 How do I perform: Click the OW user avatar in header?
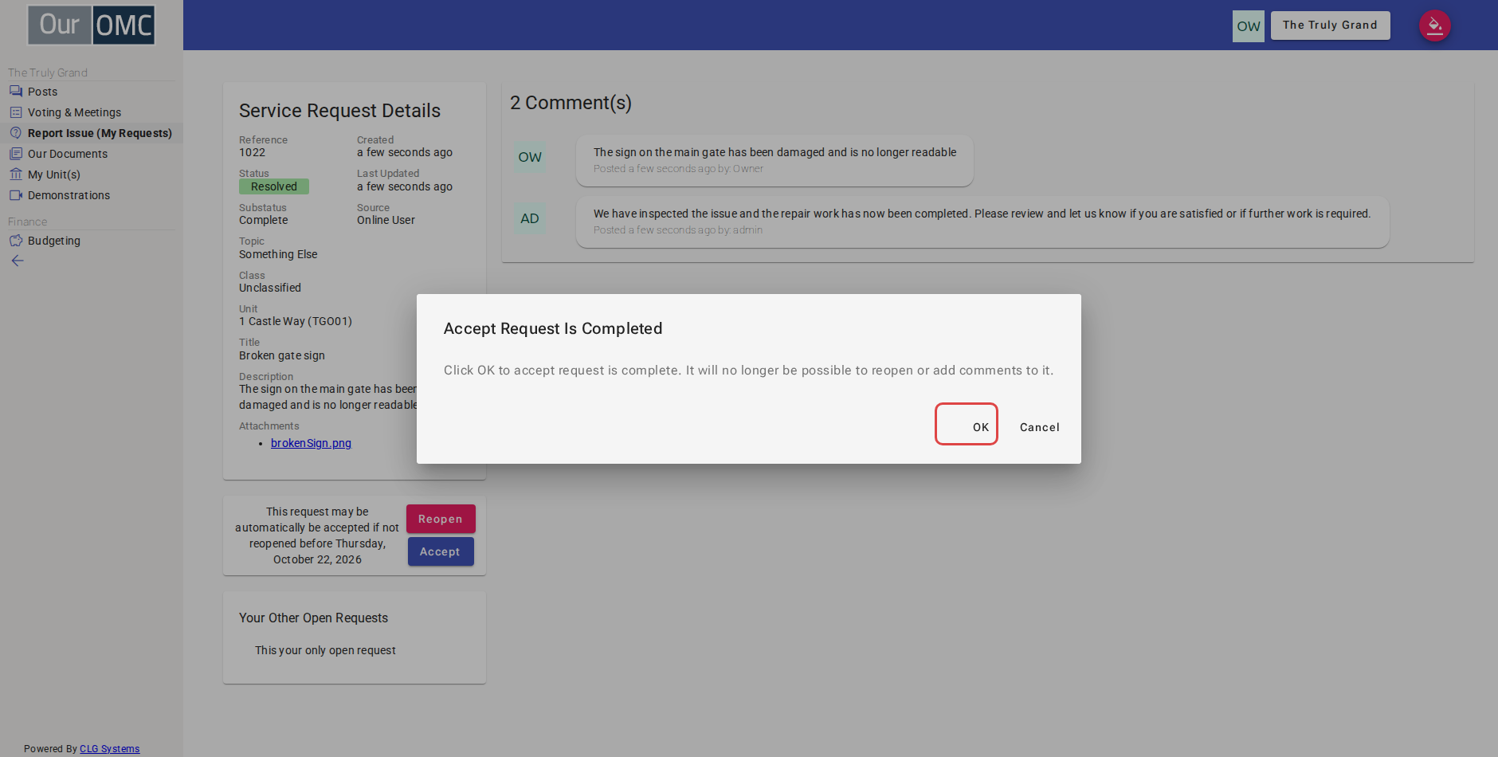click(1249, 26)
